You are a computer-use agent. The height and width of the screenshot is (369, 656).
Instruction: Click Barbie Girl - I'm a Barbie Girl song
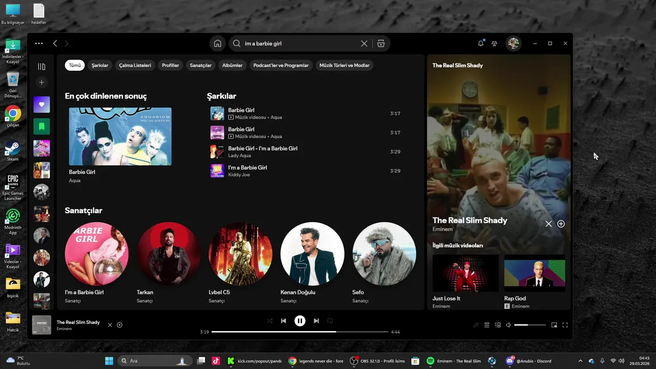click(x=262, y=149)
